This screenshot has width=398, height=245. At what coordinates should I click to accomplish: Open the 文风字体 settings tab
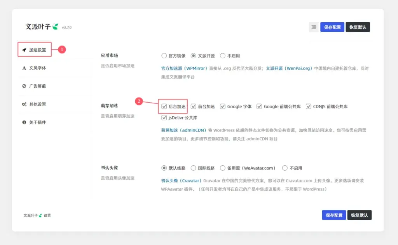click(38, 68)
